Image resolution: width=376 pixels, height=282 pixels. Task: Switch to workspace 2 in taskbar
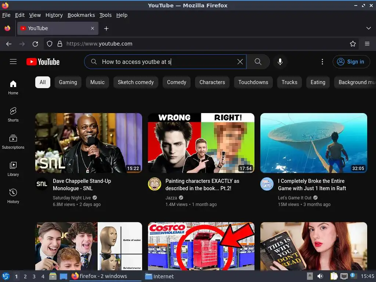(25, 276)
